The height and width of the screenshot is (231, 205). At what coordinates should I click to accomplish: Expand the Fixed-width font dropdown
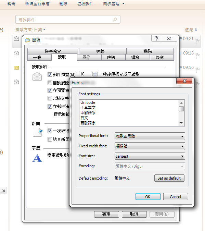point(150,146)
